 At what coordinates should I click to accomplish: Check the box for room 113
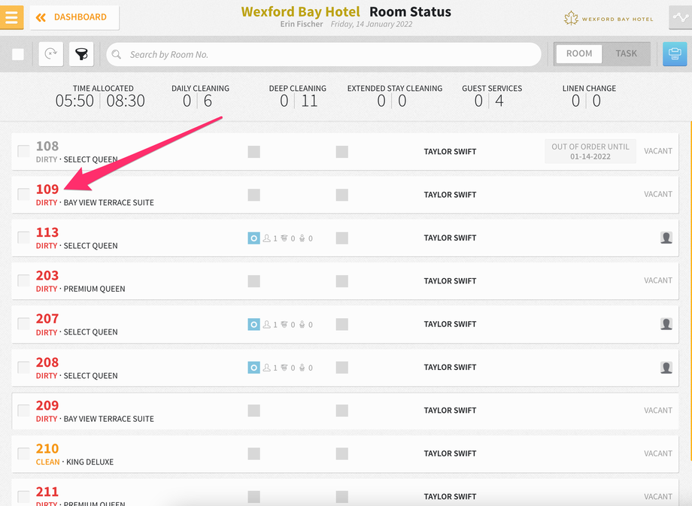coord(23,238)
